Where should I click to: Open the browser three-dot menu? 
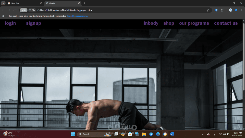241,10
